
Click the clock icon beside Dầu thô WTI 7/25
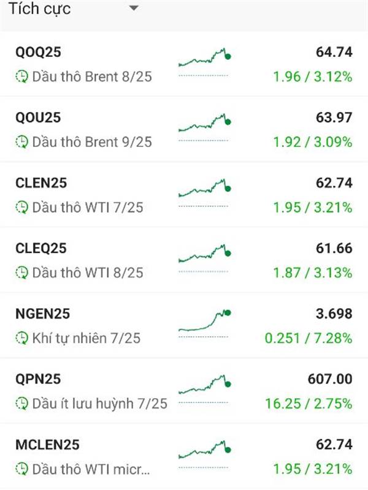click(22, 207)
